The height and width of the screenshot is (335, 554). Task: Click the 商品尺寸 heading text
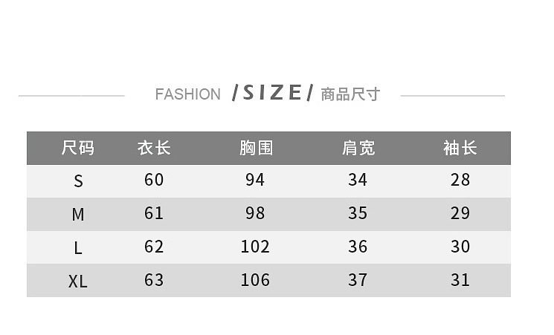[350, 94]
